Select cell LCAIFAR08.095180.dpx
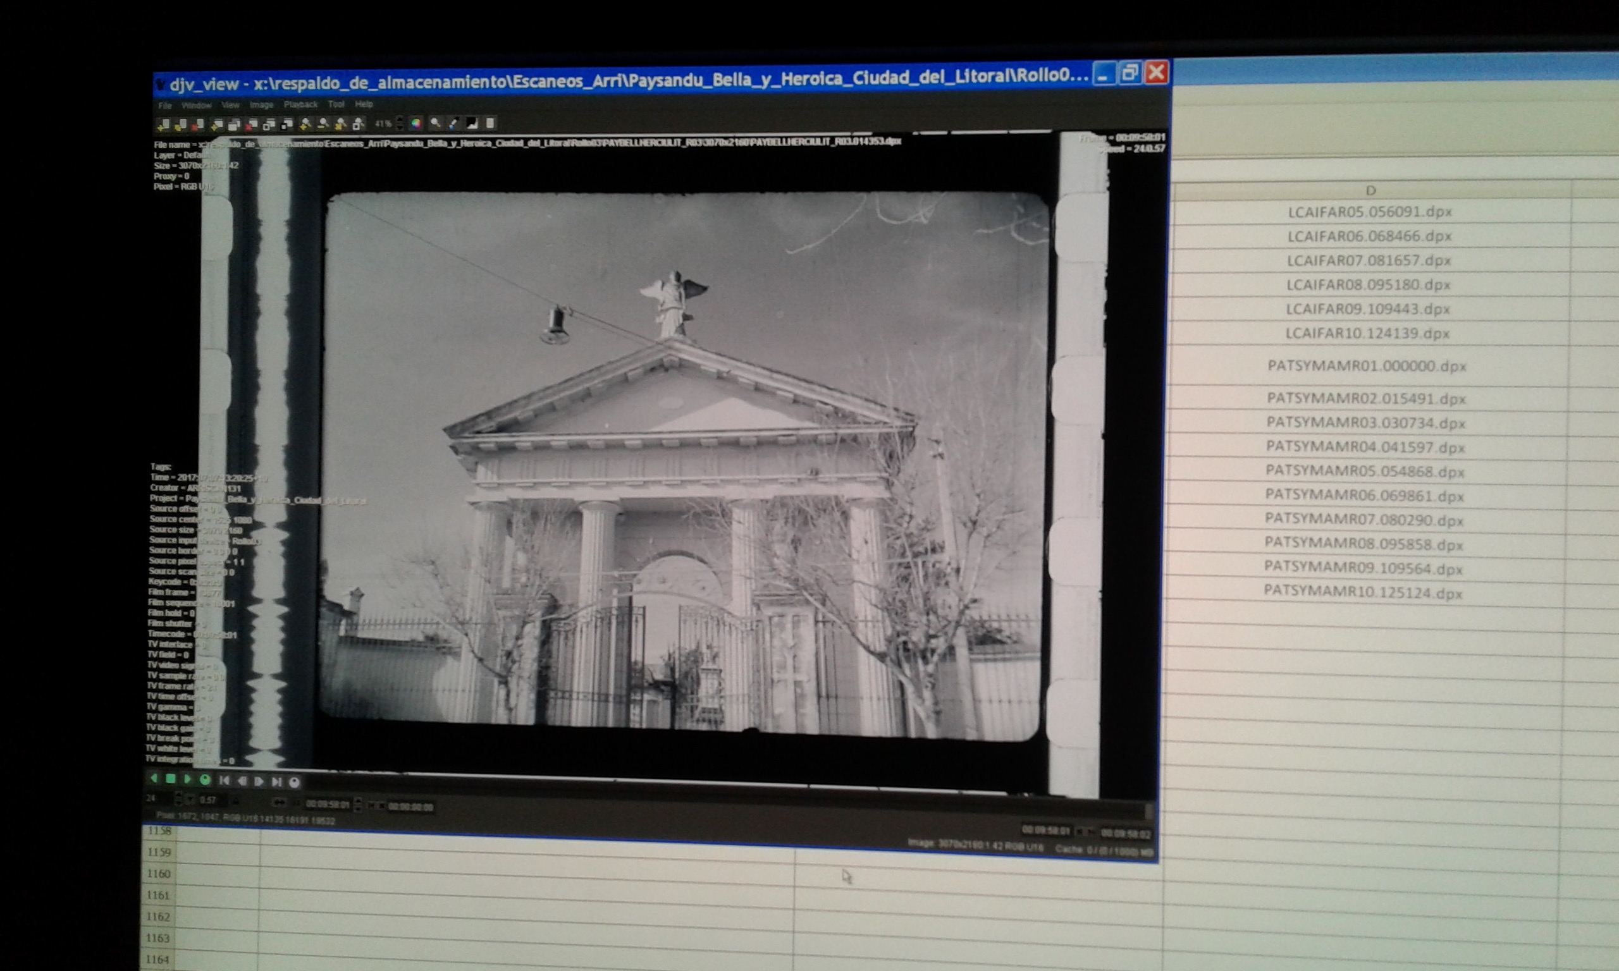Image resolution: width=1619 pixels, height=971 pixels. [x=1369, y=284]
